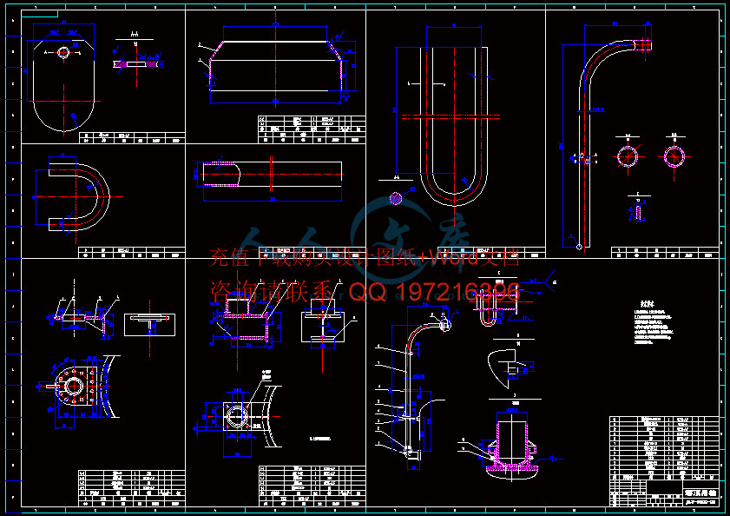Click the right ring cross-section beside the elbow pipe
Image resolution: width=730 pixels, height=516 pixels.
[674, 156]
